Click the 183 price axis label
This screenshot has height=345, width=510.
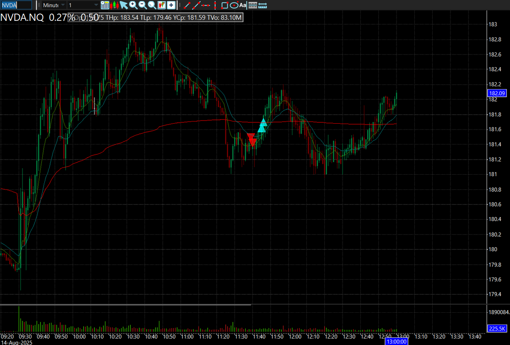coord(493,25)
